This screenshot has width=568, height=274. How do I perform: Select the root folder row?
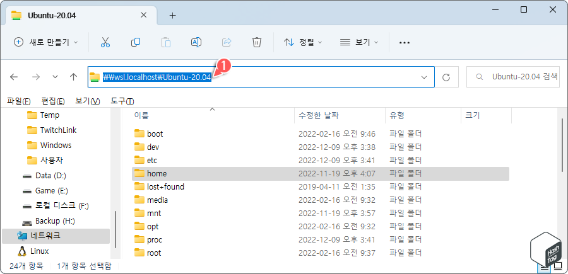coord(321,253)
